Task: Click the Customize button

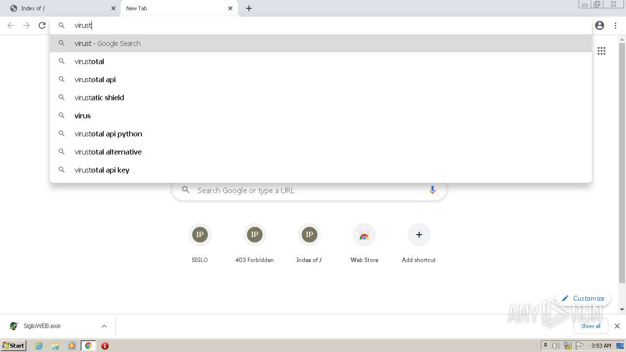Action: click(x=583, y=298)
